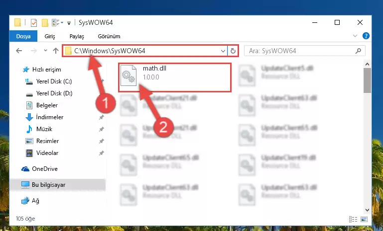Click the scroll down arrow of the file list
383x231 pixels.
tap(367, 210)
